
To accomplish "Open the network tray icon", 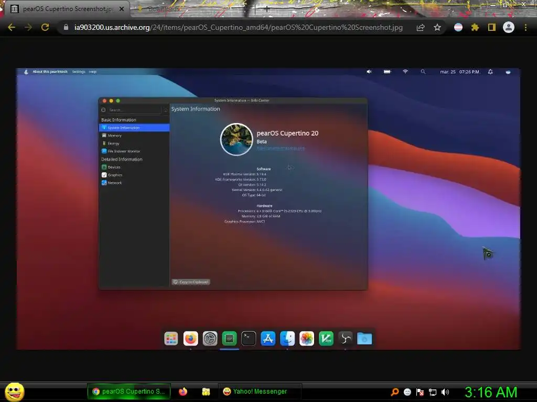I will click(433, 392).
